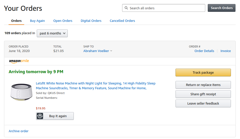240x139 pixels.
Task: Open the Open Orders tab
Action: (63, 21)
